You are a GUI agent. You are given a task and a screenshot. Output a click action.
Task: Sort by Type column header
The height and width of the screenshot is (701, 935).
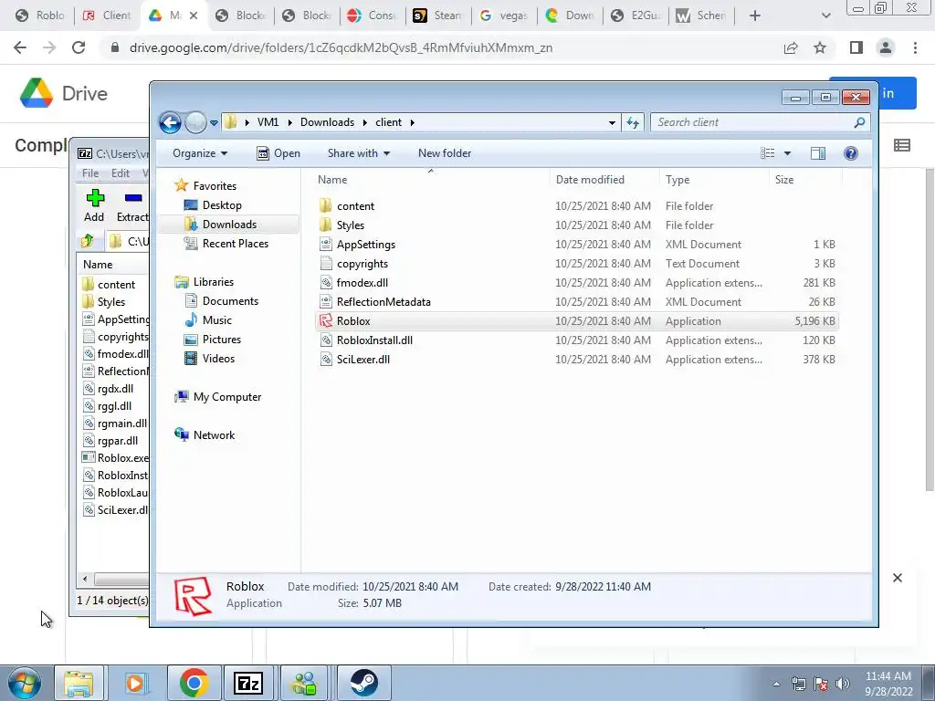coord(714,180)
